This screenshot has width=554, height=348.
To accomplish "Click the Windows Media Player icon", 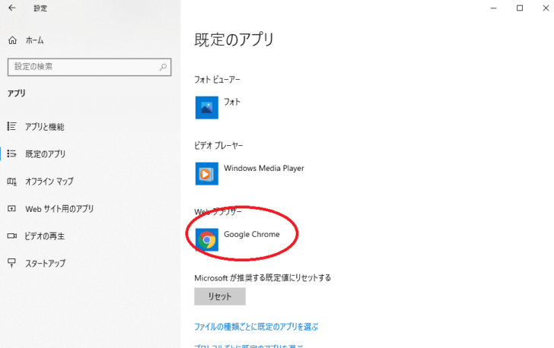I will pos(207,173).
